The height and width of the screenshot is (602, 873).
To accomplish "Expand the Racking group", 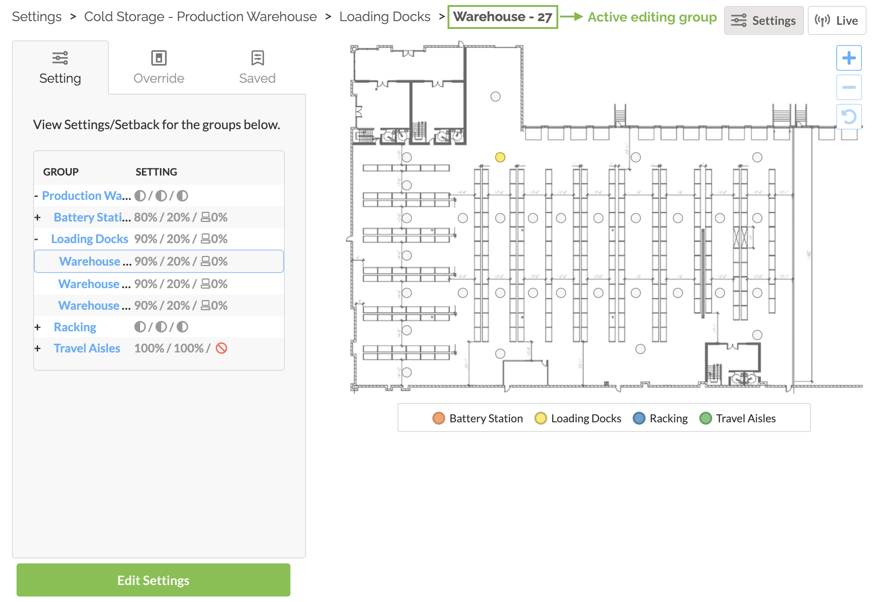I will click(x=38, y=327).
